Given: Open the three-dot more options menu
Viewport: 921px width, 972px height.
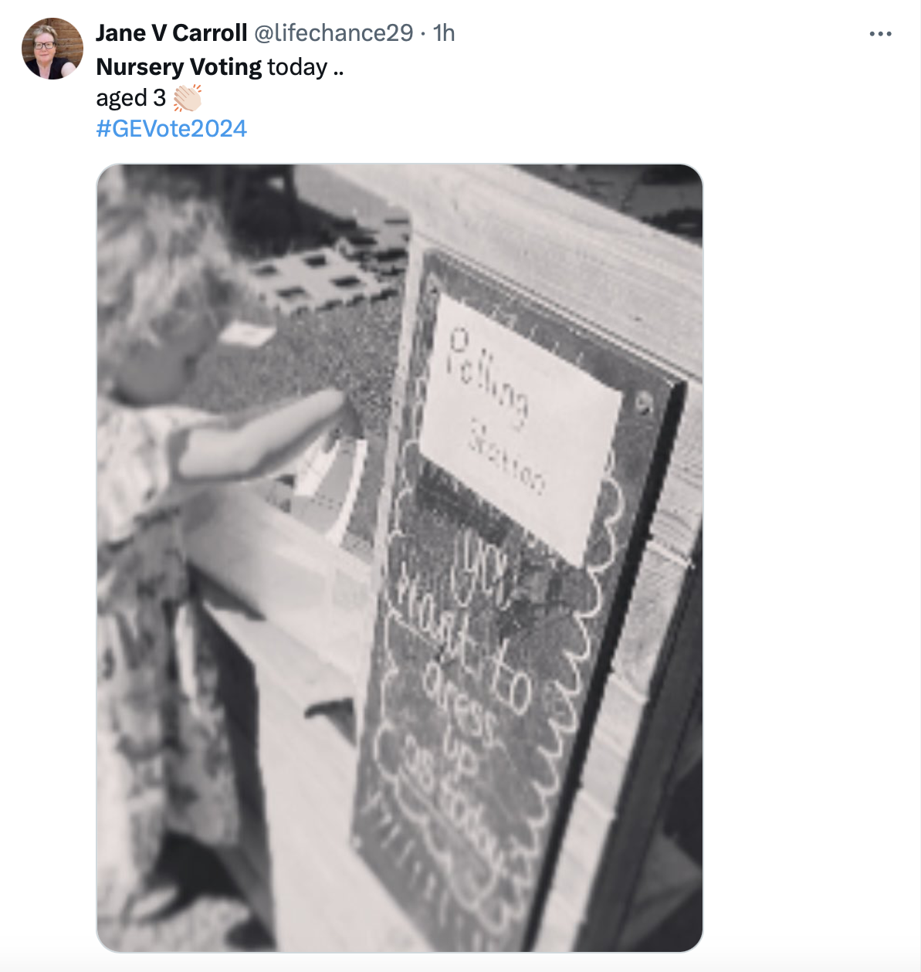Looking at the screenshot, I should point(880,34).
